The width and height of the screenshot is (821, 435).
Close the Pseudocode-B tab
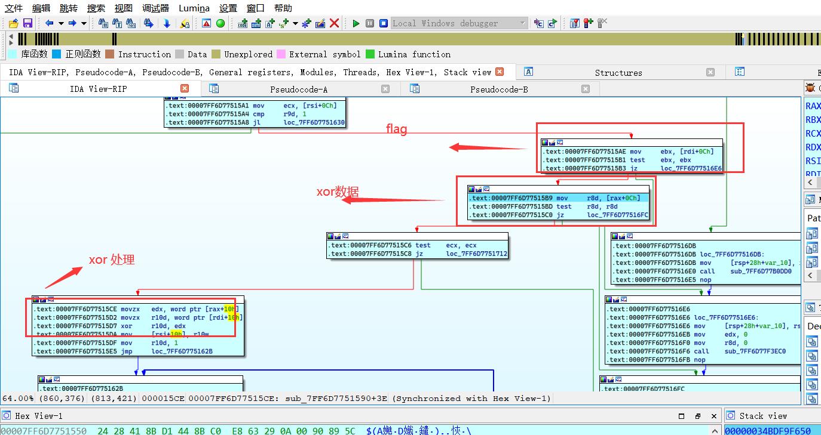586,89
